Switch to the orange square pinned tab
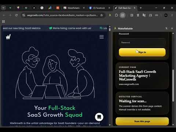Viewport: 176px width, 132px height. [58, 8]
